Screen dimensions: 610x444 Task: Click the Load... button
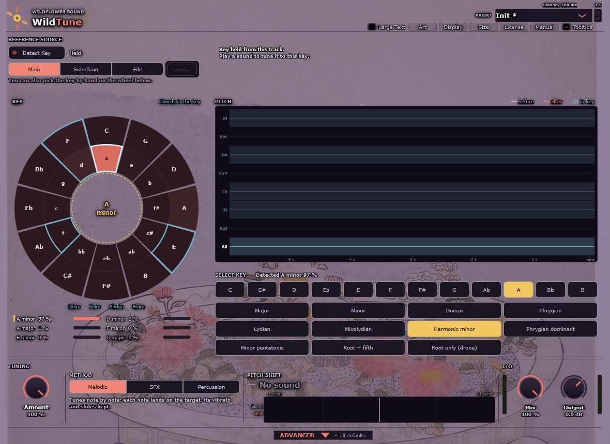[x=182, y=69]
